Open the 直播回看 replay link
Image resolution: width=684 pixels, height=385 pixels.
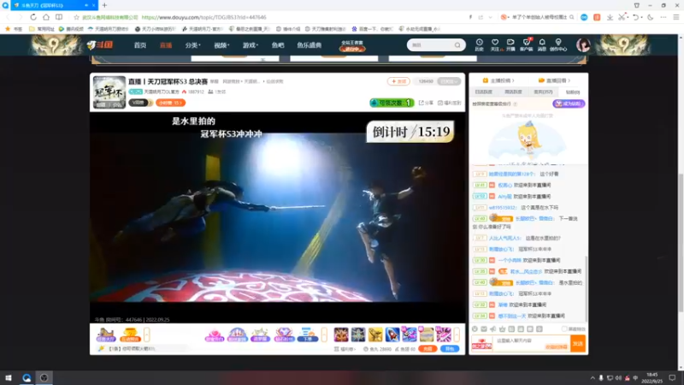pyautogui.click(x=554, y=80)
